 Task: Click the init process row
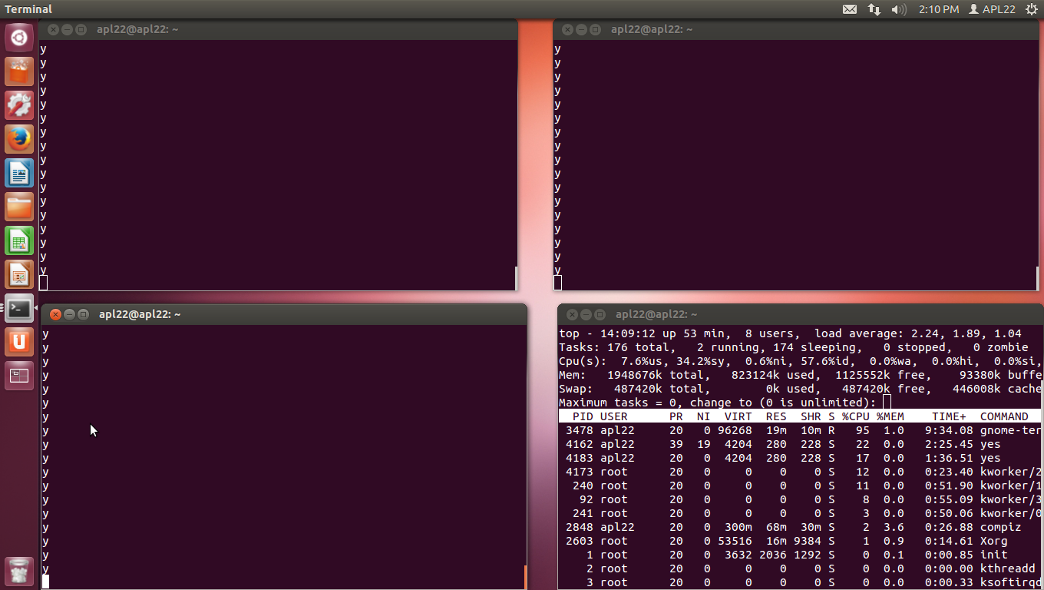point(801,555)
